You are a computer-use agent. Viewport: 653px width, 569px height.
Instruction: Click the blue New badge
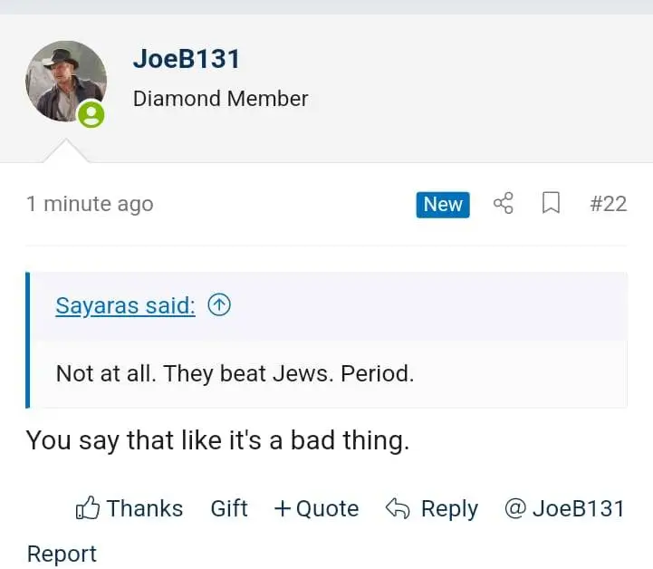pyautogui.click(x=443, y=205)
